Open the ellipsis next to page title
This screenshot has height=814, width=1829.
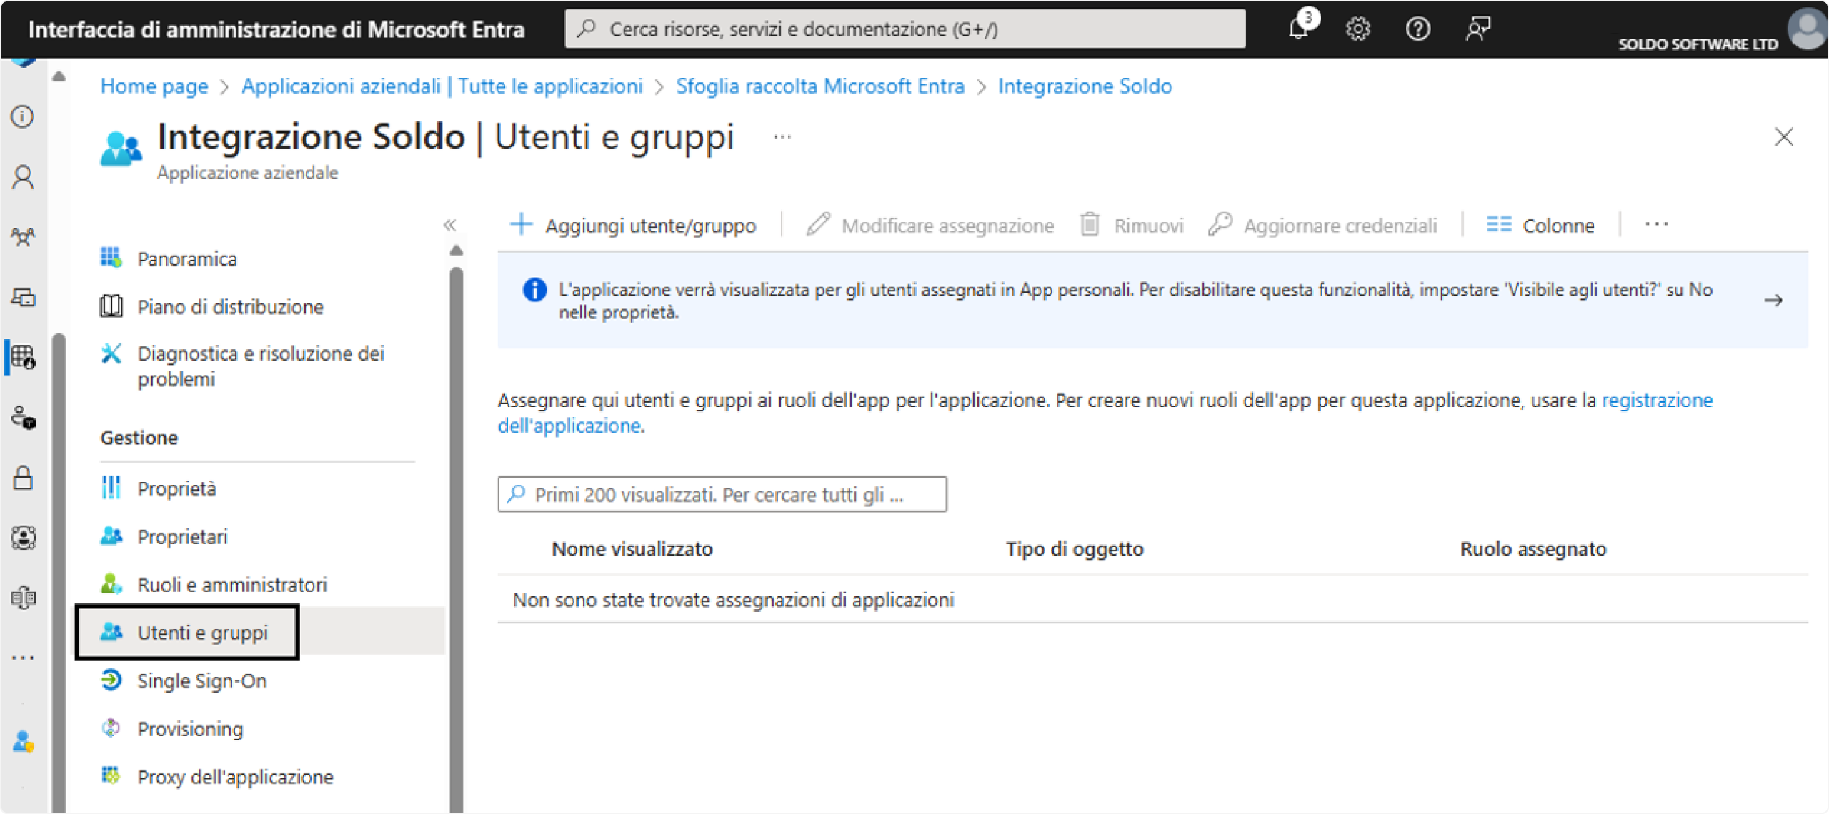tap(782, 136)
